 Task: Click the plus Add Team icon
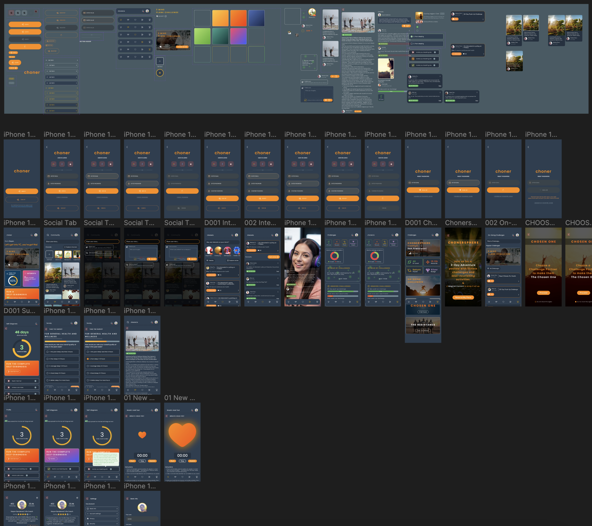pos(160,61)
